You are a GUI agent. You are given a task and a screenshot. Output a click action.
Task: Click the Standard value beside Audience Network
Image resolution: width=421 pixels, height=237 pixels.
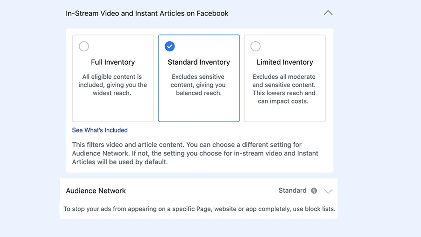coord(293,191)
